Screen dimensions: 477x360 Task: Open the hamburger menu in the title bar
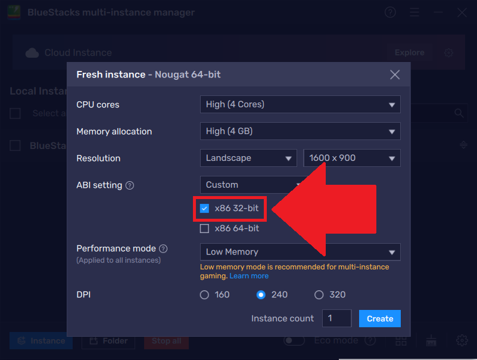click(414, 12)
